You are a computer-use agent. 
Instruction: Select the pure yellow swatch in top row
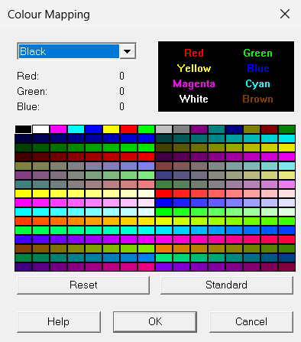tap(111, 129)
